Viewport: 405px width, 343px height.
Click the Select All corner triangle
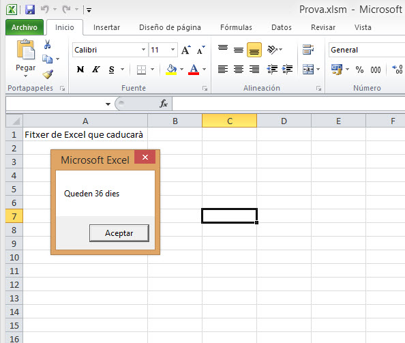click(14, 121)
